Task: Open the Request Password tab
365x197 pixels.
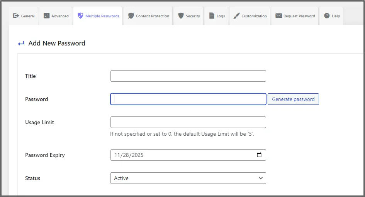Action: tap(295, 16)
